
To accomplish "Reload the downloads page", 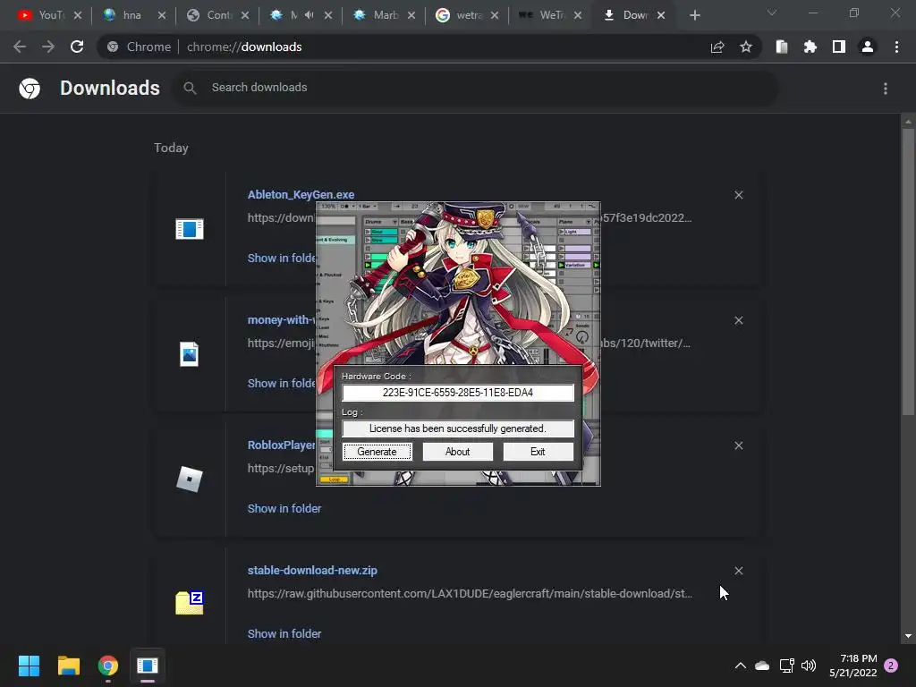I will pyautogui.click(x=77, y=47).
